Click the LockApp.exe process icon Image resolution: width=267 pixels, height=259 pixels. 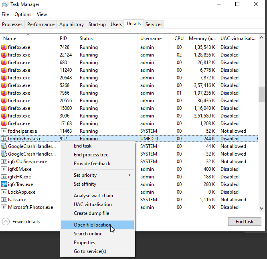(4, 192)
